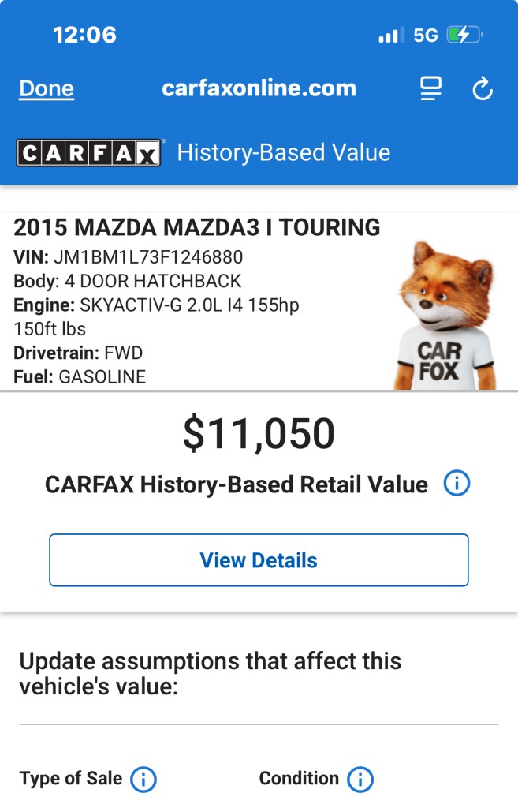Tap the 12:06 clock in status bar
518x808 pixels.
(84, 35)
